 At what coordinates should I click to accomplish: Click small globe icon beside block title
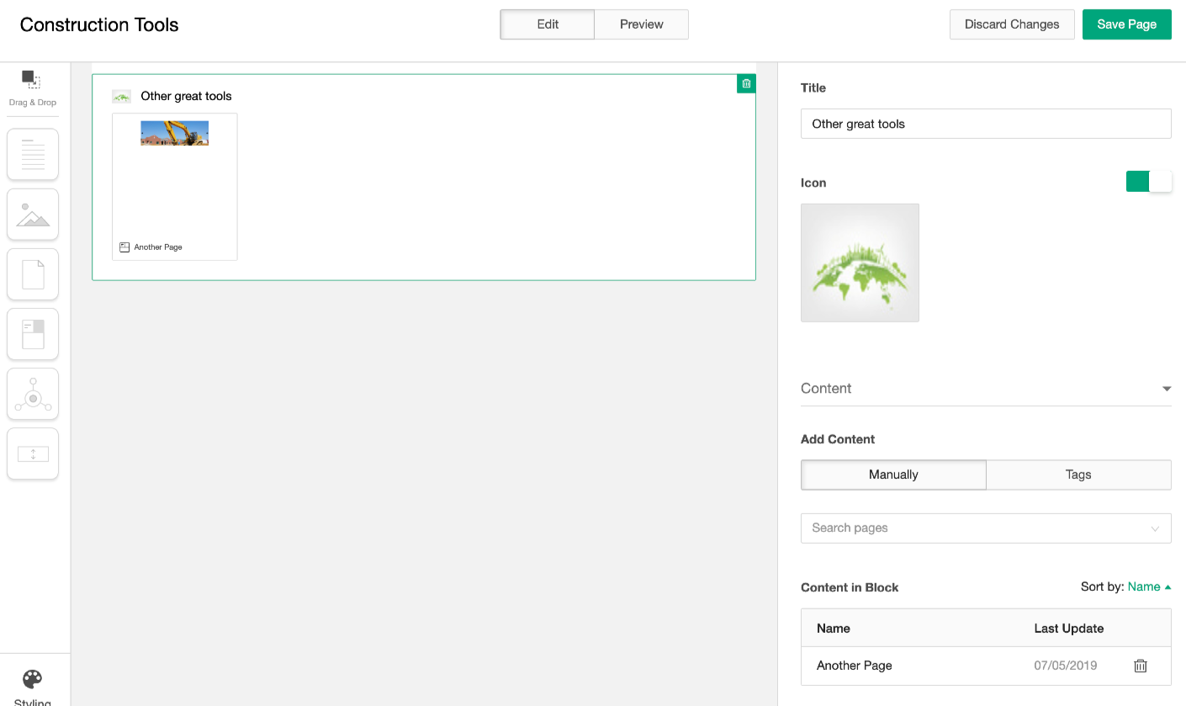(x=122, y=97)
